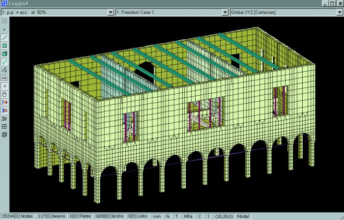Click the Bricks count in status bar

point(112,216)
